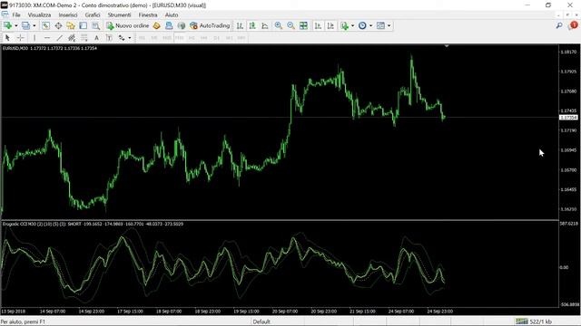Open the Aiuto menu
581x326 pixels.
[x=172, y=14]
